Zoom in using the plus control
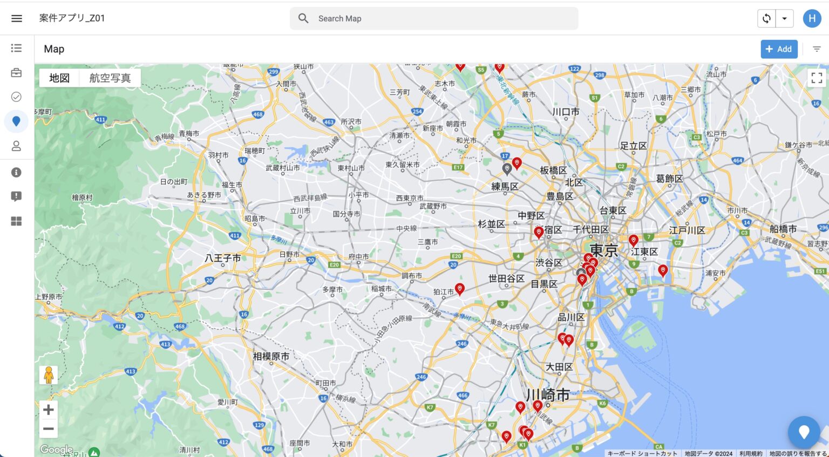829x457 pixels. 48,410
